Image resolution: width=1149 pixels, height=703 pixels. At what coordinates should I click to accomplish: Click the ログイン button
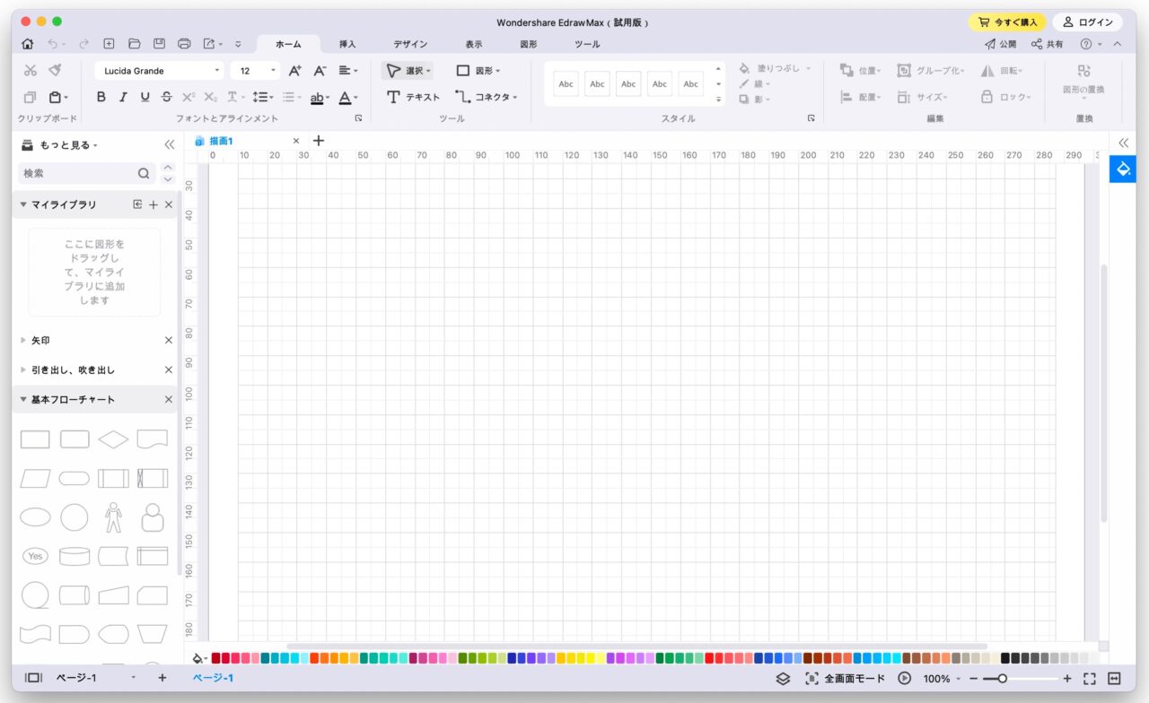[x=1087, y=22]
